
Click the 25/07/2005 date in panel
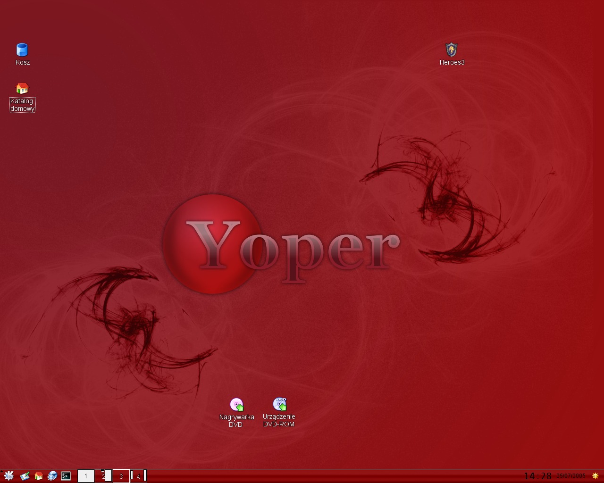571,476
